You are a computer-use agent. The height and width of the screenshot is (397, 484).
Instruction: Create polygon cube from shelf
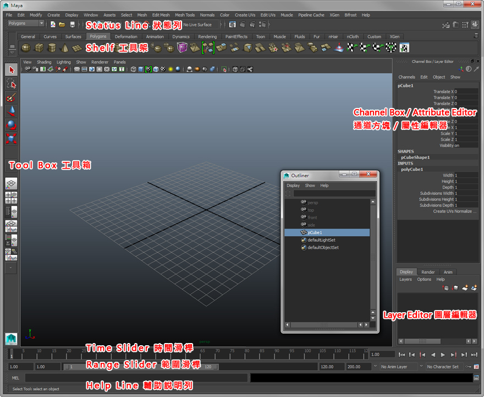tap(39, 48)
